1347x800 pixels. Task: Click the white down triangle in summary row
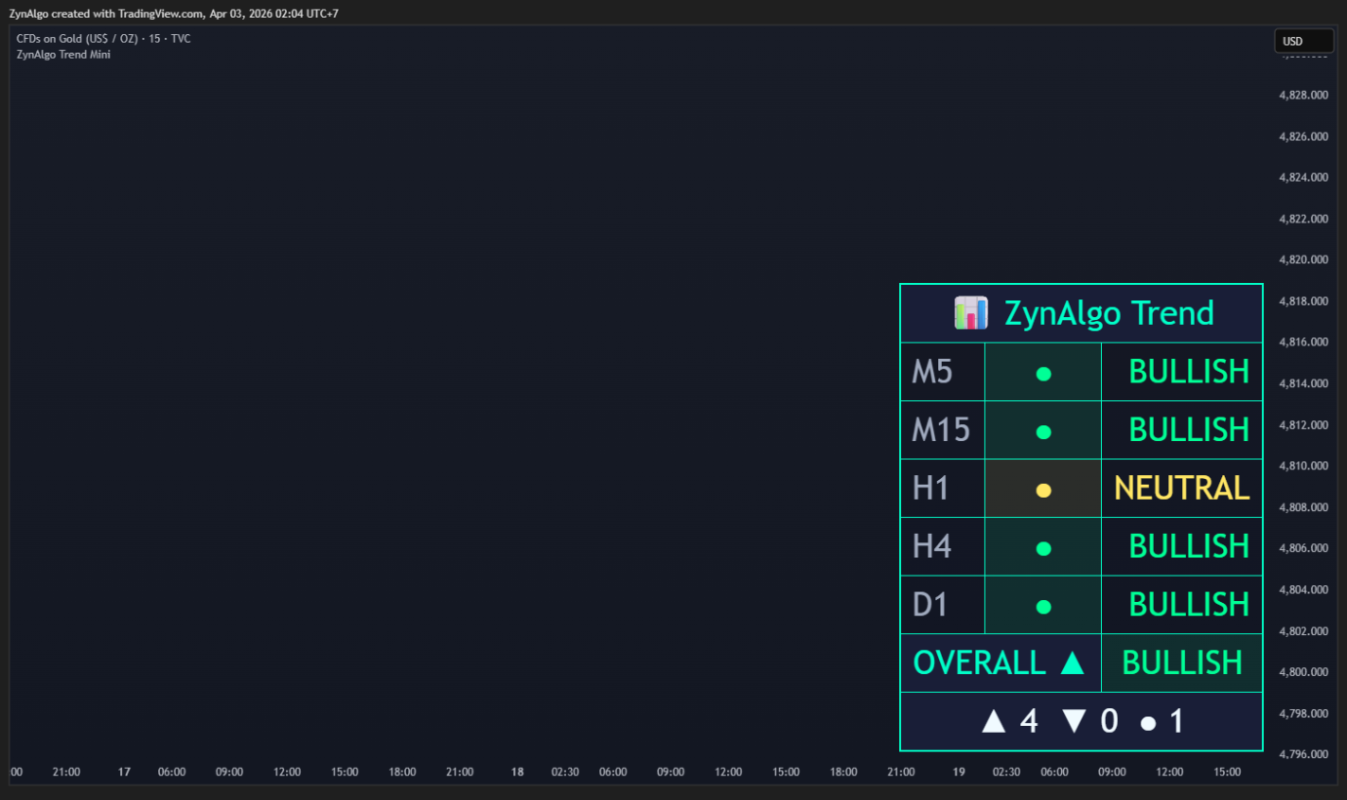(1074, 722)
